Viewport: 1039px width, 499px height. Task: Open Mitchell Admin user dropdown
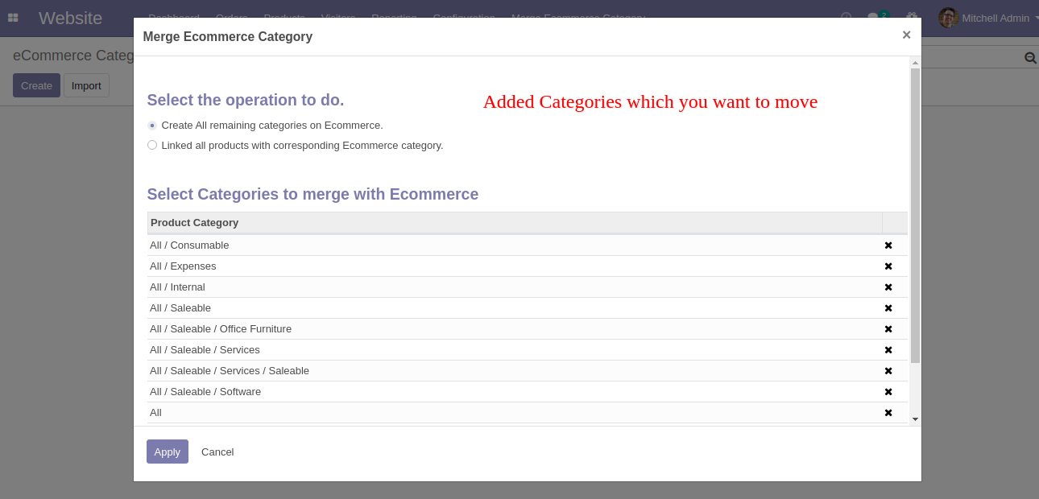tap(988, 18)
